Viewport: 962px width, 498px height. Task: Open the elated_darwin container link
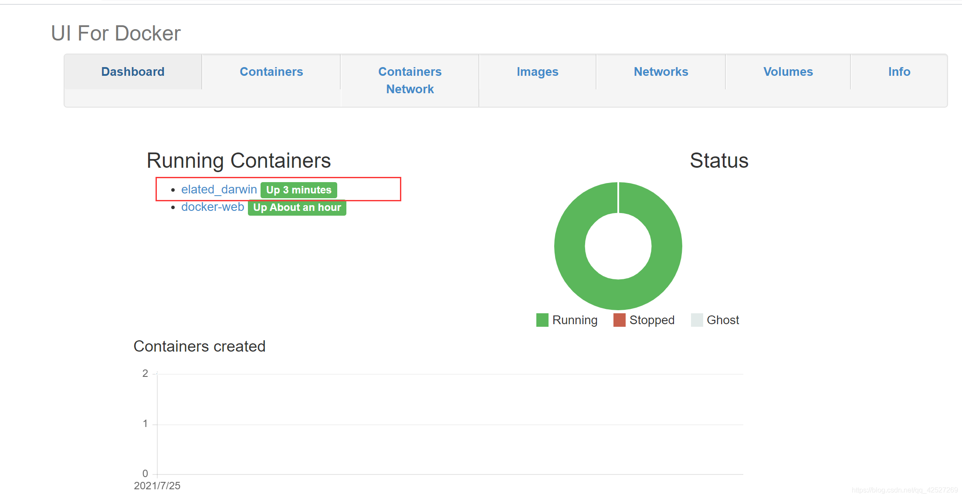tap(219, 190)
